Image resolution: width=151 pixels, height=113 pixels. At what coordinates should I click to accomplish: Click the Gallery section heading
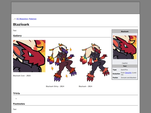pos(17,36)
